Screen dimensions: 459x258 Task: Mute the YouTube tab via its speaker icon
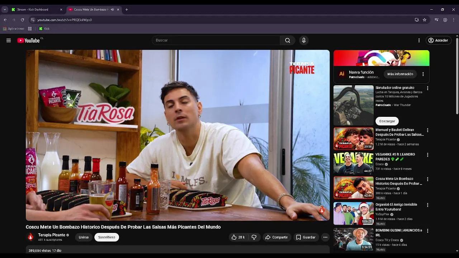click(112, 10)
